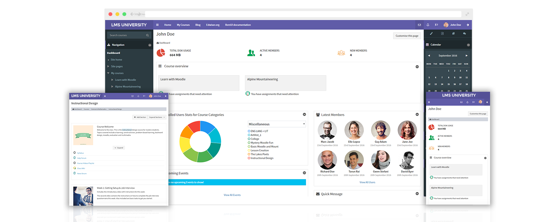Click the search magnifier in the sidebar

[148, 35]
